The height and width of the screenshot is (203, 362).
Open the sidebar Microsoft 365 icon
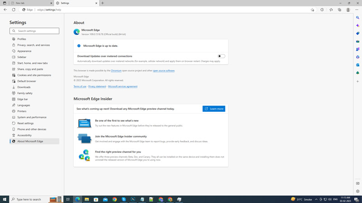point(357,57)
